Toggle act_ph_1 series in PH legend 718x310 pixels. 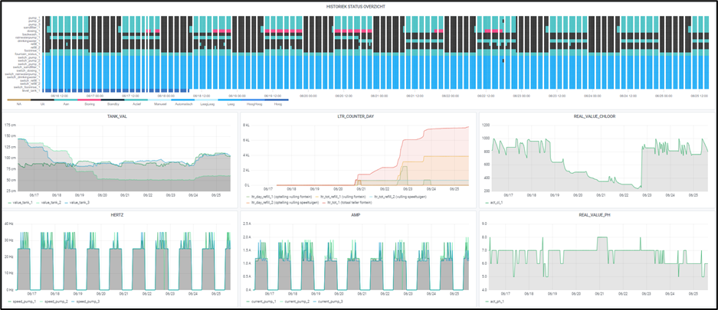497,302
